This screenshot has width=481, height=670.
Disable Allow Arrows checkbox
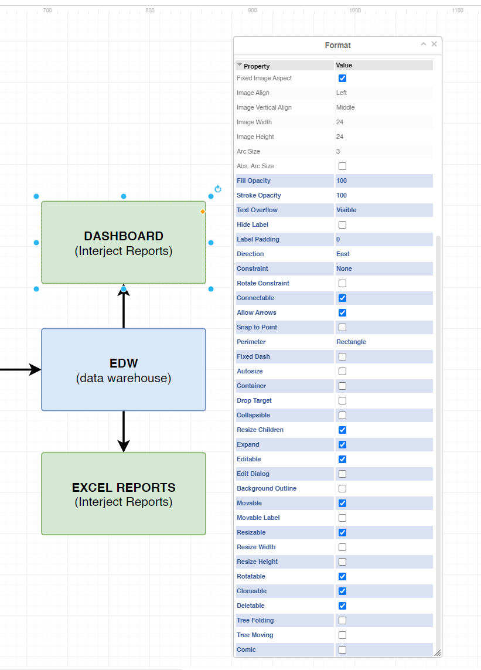[x=343, y=313]
